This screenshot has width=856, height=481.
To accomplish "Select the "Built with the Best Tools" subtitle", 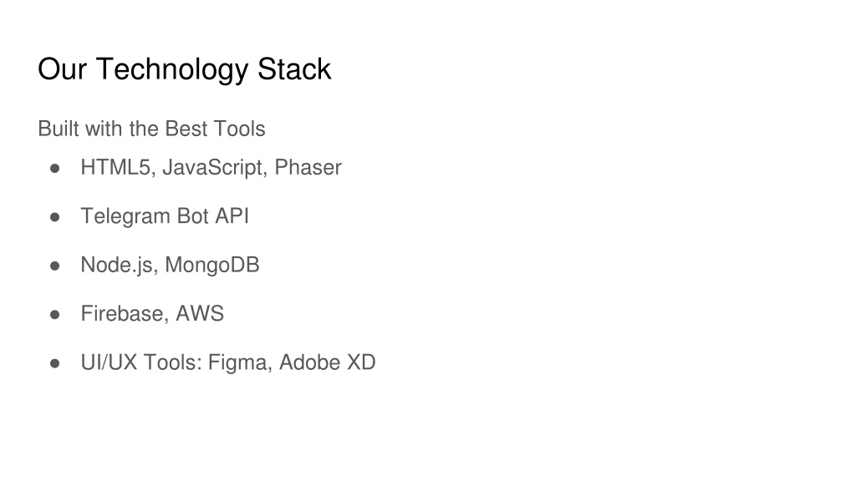I will [152, 129].
